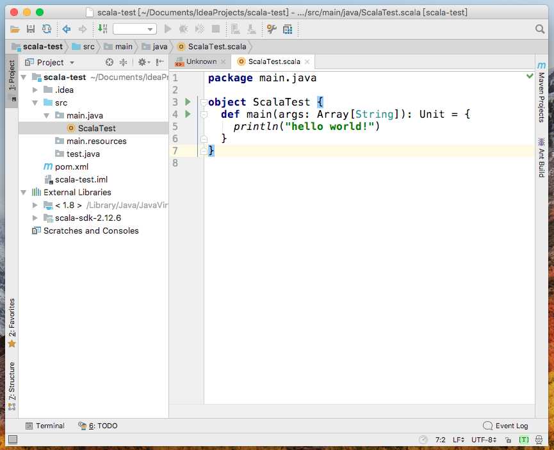Fold the ScalaTest object block on line 3
The width and height of the screenshot is (554, 450).
204,102
